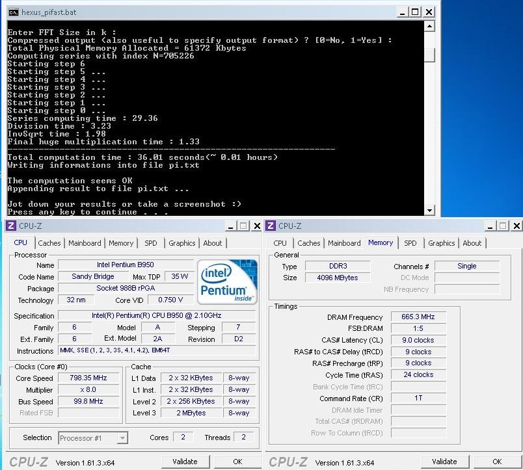Image resolution: width=523 pixels, height=470 pixels.
Task: Click the Threads count field
Action: 244,437
